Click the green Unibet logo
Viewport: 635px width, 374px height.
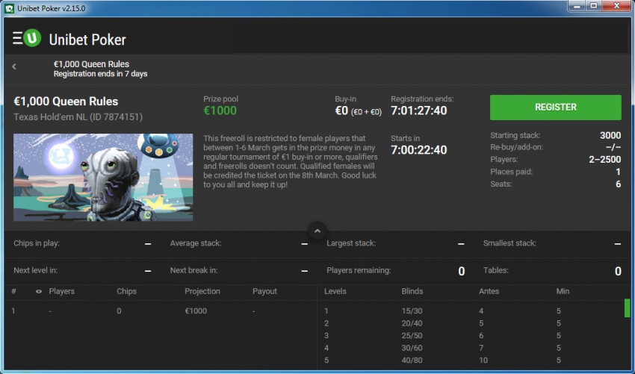pyautogui.click(x=32, y=38)
